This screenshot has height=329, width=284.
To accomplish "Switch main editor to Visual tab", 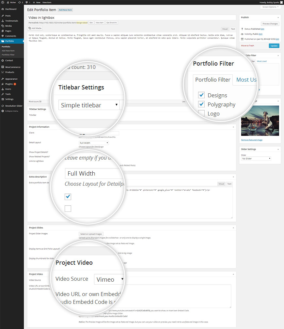I will 225,29.
